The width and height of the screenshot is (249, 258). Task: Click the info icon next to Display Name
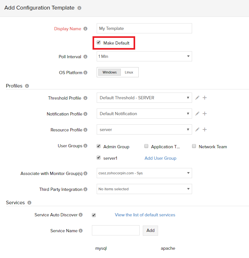coord(85,29)
